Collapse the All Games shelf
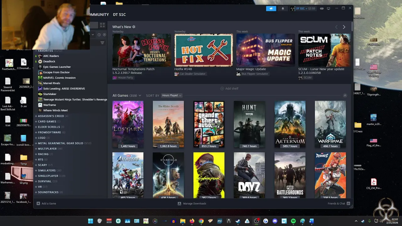Screen dimensions: 402x226 (x=345, y=95)
